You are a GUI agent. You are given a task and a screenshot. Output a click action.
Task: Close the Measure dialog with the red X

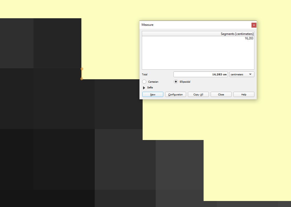[254, 25]
